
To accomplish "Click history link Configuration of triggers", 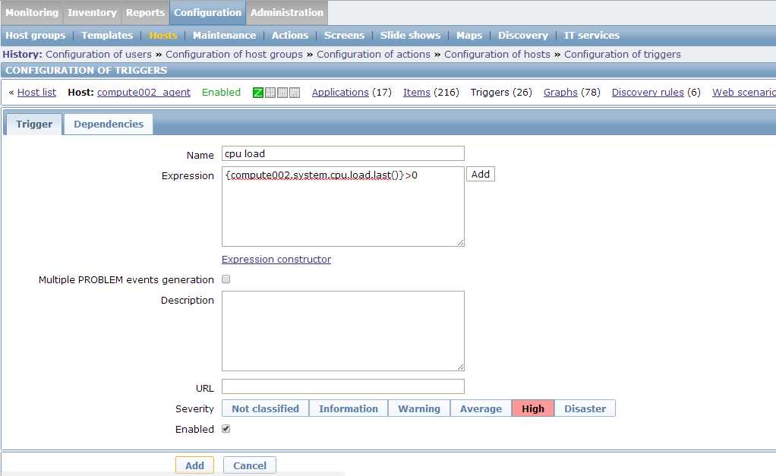I will pyautogui.click(x=623, y=55).
